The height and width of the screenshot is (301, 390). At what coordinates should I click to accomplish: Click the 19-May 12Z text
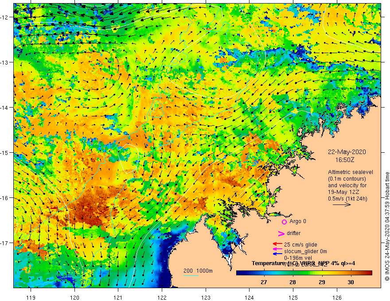[x=343, y=192]
